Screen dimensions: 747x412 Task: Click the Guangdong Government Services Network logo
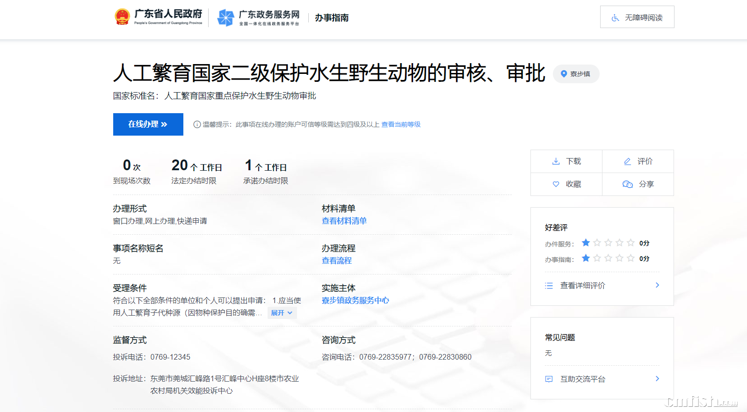click(x=226, y=18)
